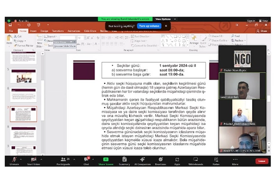Switch to the Design tab

click(44, 31)
